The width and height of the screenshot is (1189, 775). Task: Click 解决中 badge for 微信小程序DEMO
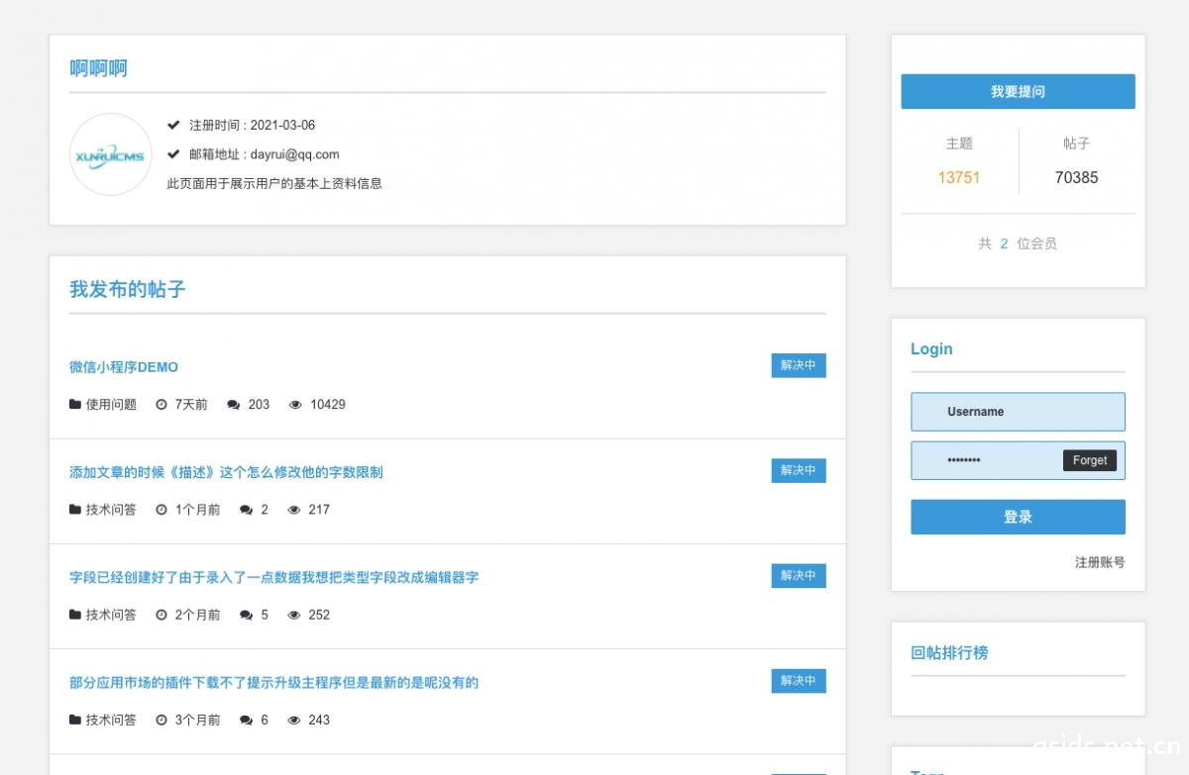point(799,365)
